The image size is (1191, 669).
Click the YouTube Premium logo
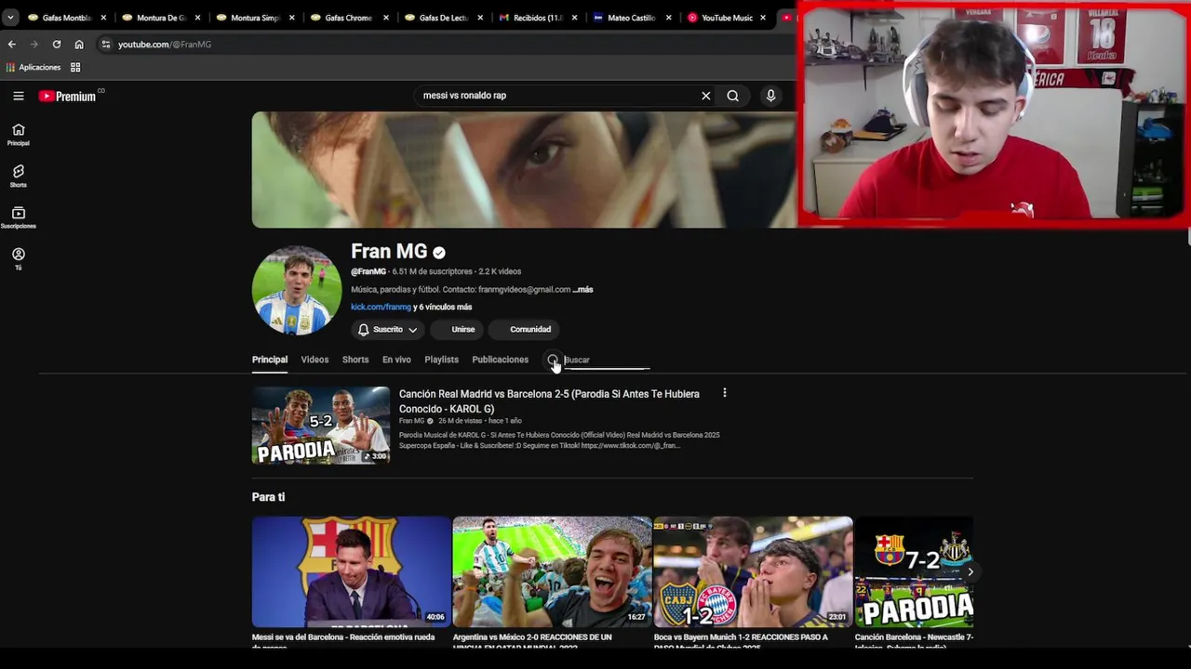click(67, 96)
